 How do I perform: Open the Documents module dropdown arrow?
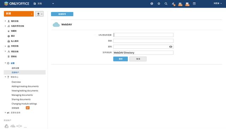[53, 4]
